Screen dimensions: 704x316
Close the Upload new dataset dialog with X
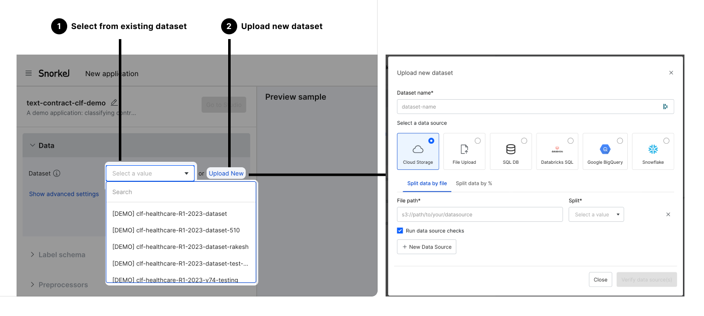pos(671,73)
